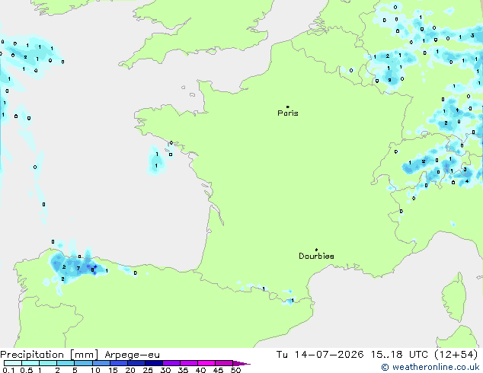Screen dimensions: 483x373
Task: Pick the legend swatch between 35 and 40
Action: click(189, 363)
